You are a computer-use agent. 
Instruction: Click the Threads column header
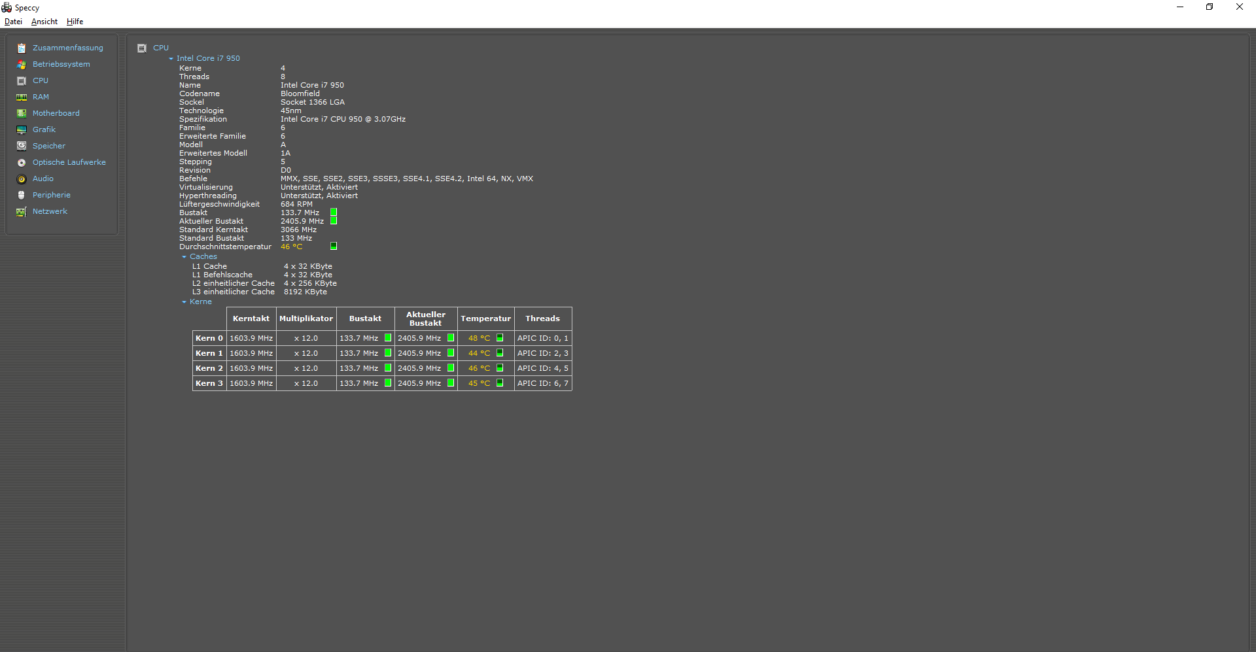point(543,319)
